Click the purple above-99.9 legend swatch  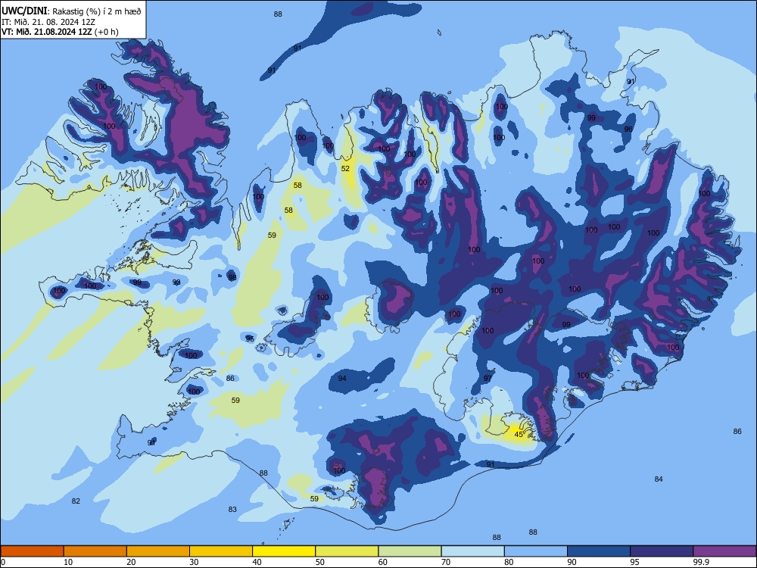[724, 551]
